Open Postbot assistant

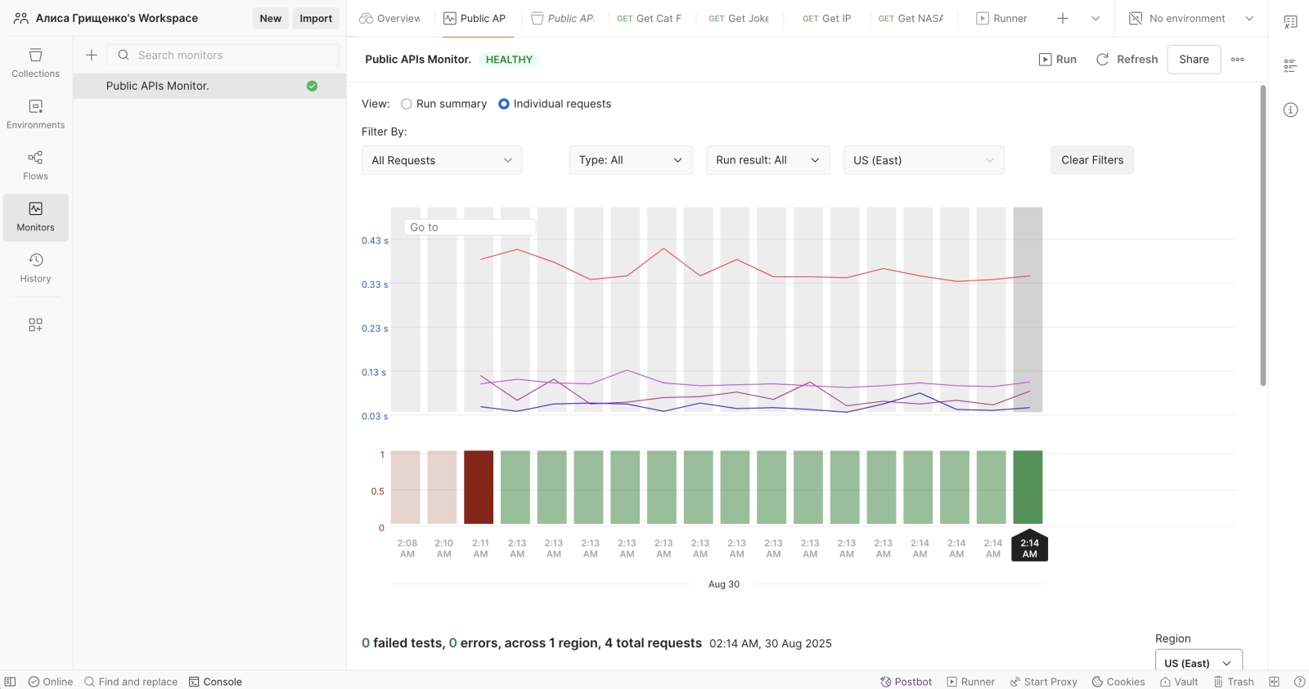coord(906,682)
